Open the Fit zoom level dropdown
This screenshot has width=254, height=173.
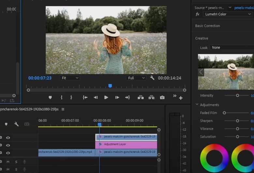[69, 78]
